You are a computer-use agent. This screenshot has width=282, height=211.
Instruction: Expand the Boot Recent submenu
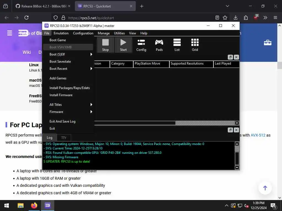[x=68, y=68]
